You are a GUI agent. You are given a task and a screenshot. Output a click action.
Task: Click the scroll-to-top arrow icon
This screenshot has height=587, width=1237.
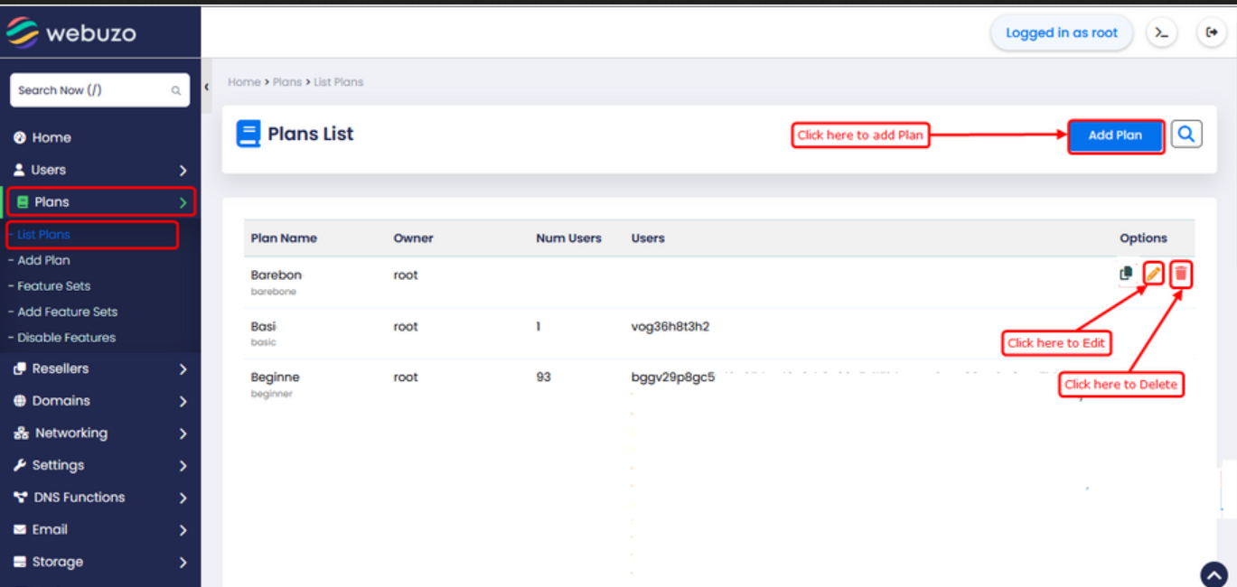tap(1214, 574)
